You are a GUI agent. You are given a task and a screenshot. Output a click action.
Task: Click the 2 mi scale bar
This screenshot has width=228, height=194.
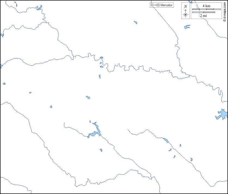[203, 12]
